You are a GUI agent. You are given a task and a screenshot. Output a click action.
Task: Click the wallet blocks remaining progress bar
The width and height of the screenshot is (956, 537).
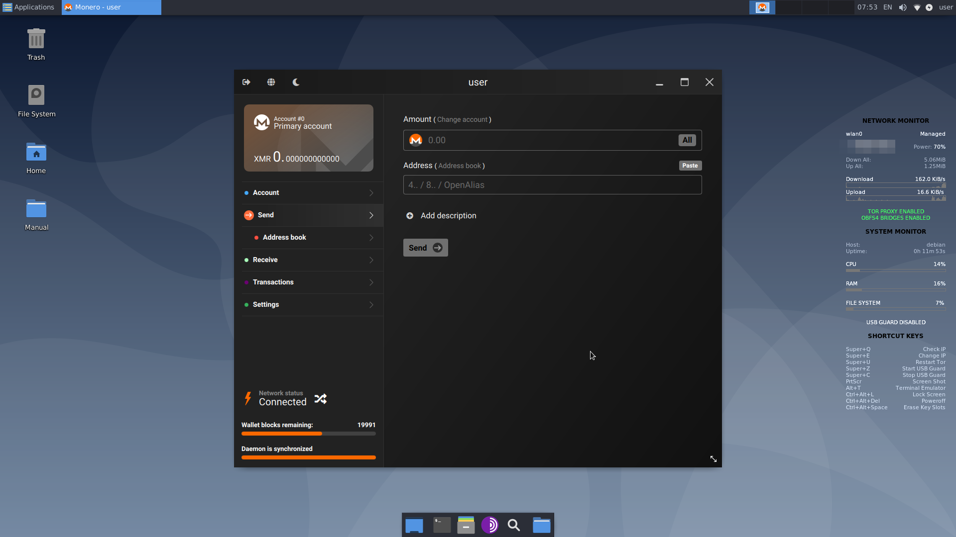308,434
